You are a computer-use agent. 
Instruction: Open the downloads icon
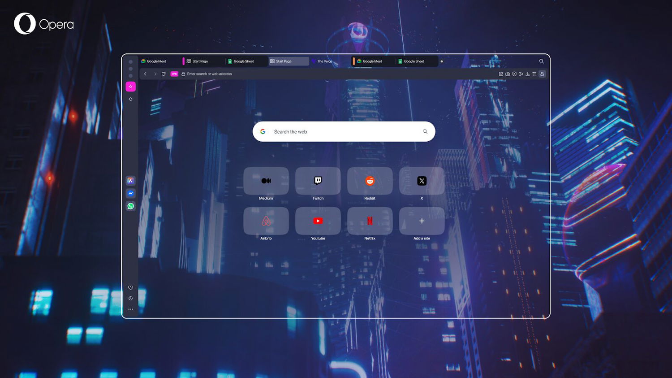pyautogui.click(x=528, y=74)
